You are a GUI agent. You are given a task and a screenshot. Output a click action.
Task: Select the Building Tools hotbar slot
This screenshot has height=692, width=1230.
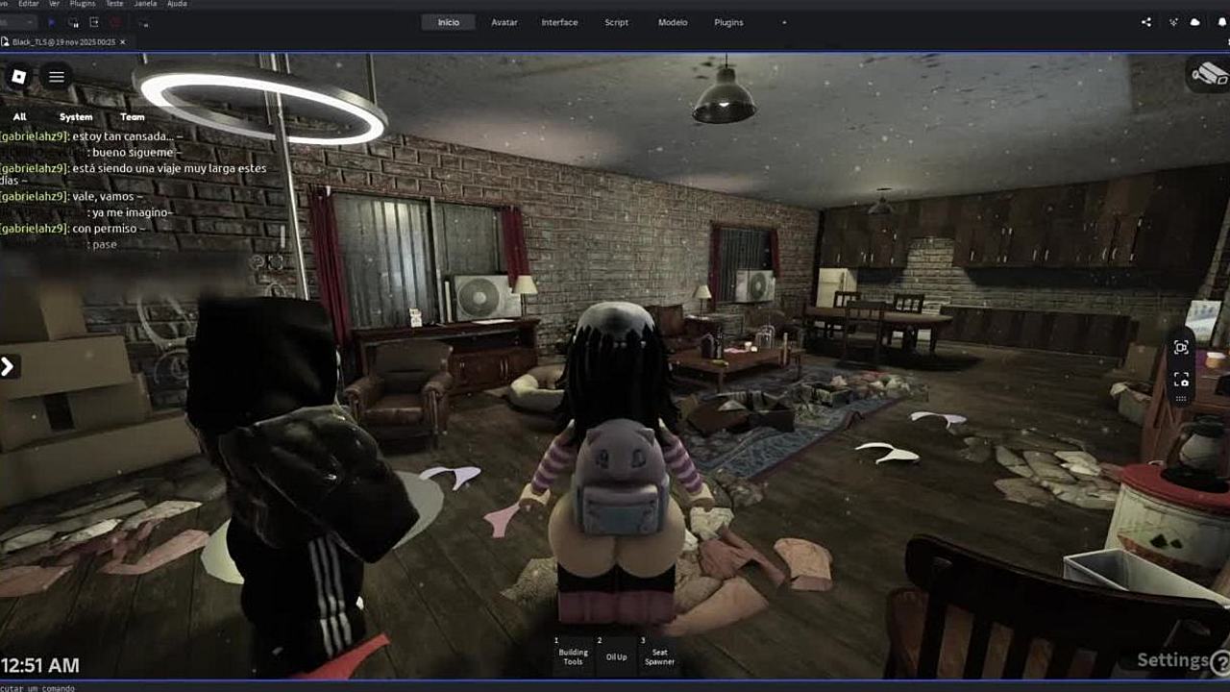pos(573,655)
